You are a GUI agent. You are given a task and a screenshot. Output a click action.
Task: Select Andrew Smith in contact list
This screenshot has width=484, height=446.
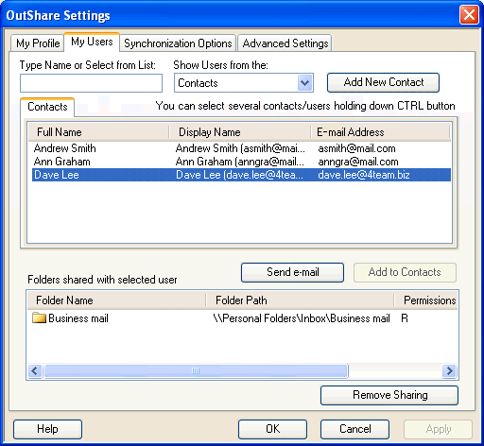pos(64,148)
